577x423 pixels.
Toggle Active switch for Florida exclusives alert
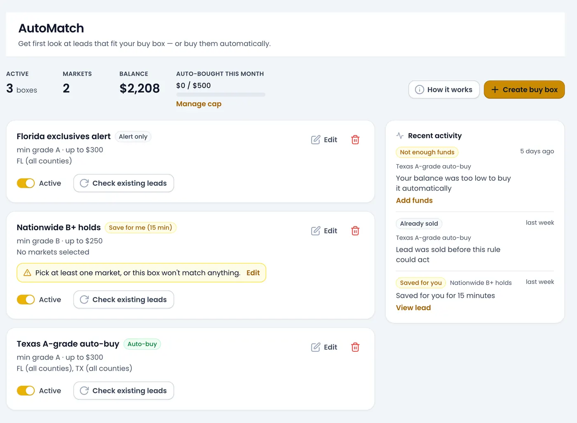coord(26,183)
